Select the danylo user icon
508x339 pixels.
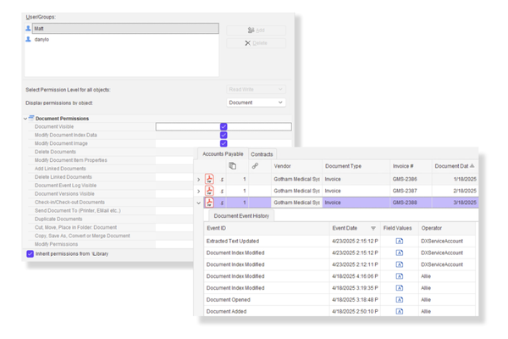[x=28, y=39]
